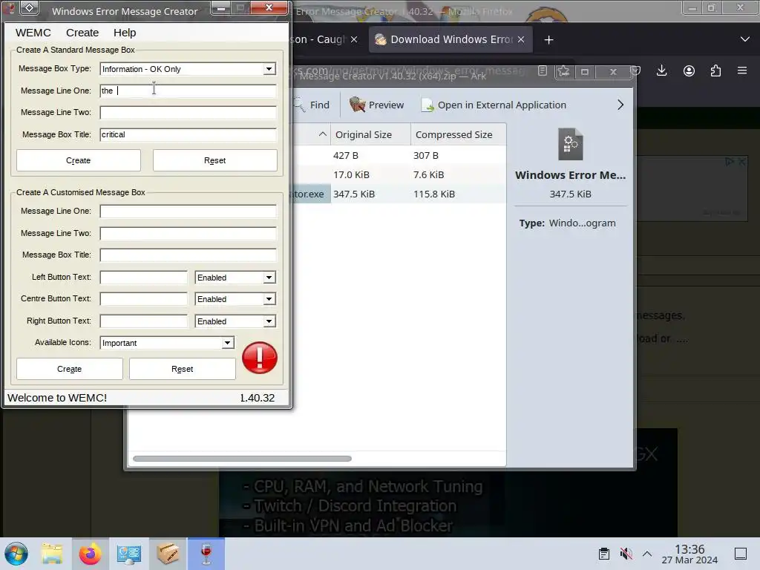Open the Firefox list all tabs dropdown
The height and width of the screenshot is (570, 760).
click(745, 39)
